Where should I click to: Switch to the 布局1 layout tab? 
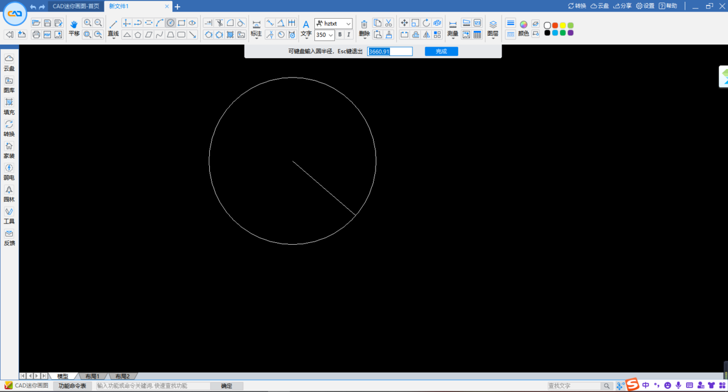pos(92,376)
